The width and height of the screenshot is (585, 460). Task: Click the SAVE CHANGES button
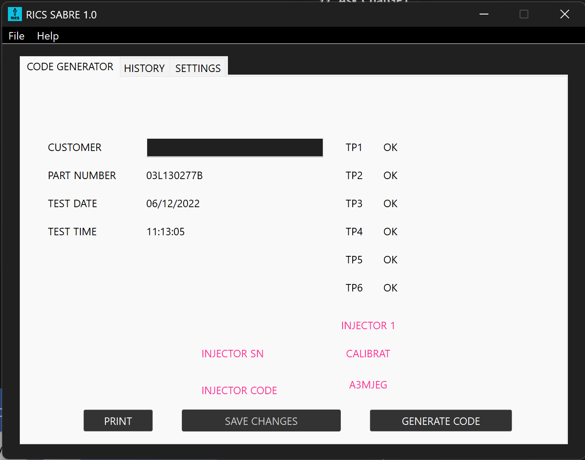[261, 421]
